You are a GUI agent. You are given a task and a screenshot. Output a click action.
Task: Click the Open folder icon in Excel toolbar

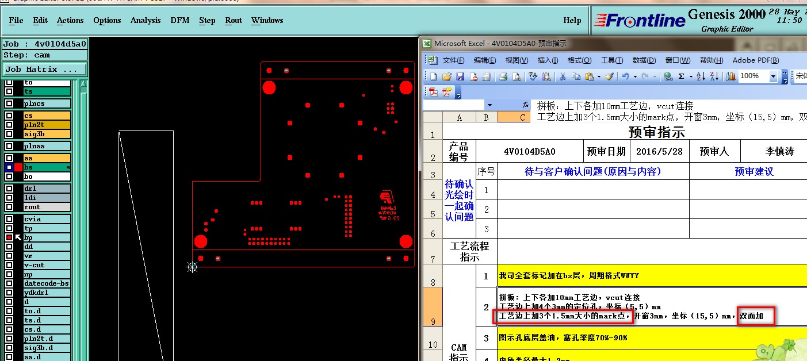pyautogui.click(x=447, y=76)
